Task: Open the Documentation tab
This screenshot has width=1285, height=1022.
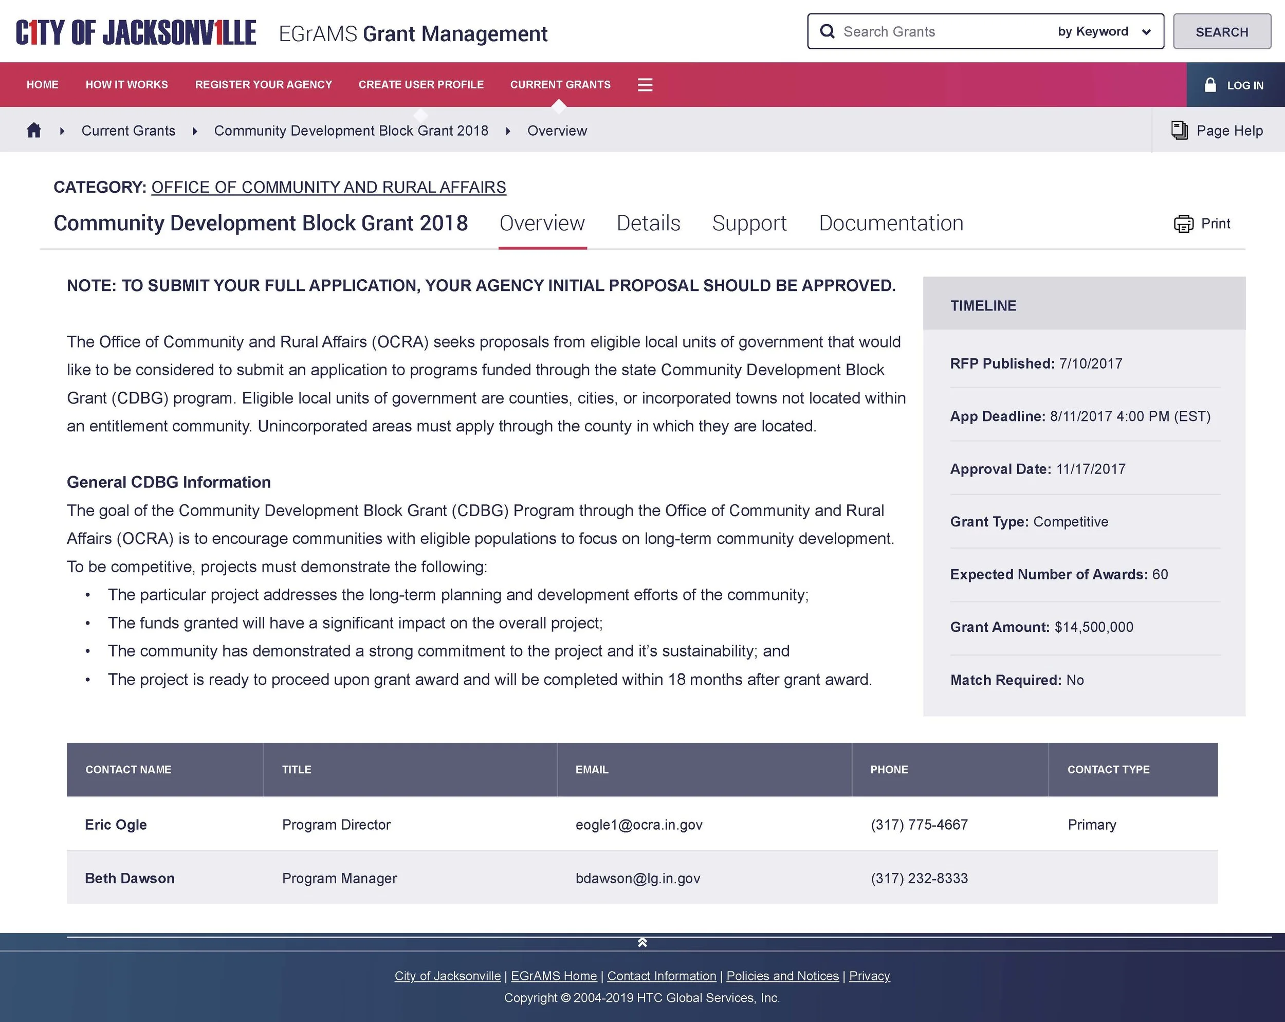Action: pyautogui.click(x=890, y=223)
